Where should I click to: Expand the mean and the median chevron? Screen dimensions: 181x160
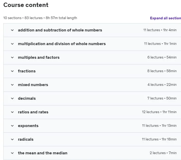coord(12,153)
